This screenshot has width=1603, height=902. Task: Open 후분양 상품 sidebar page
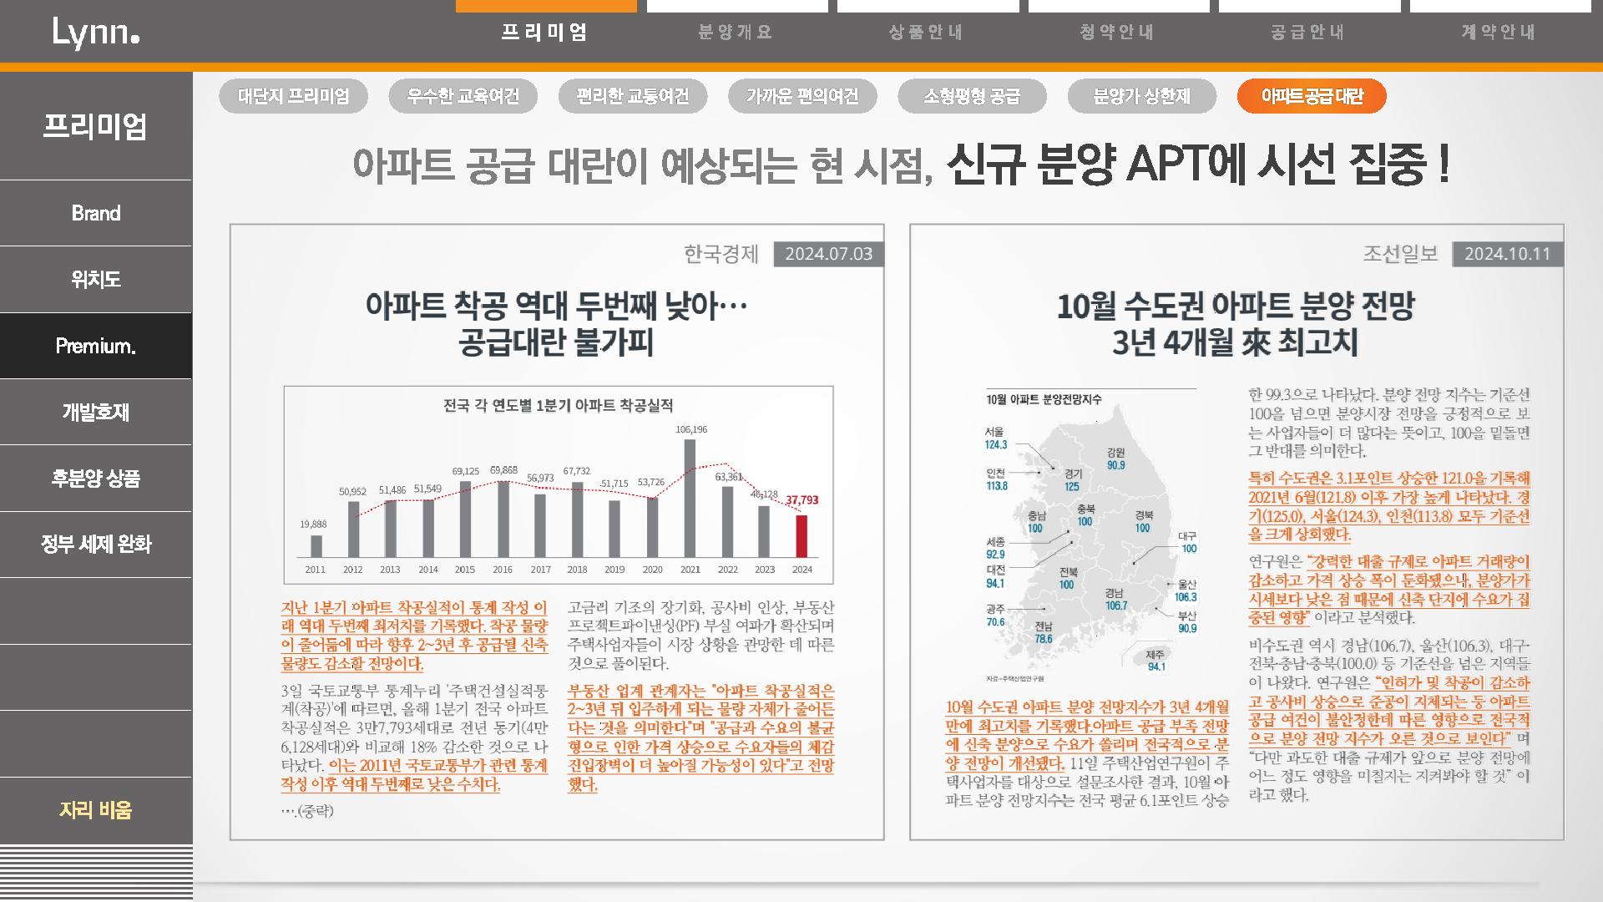point(96,478)
